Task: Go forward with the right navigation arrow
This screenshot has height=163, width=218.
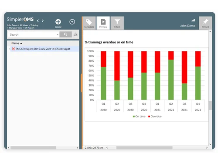Action: click(43, 21)
